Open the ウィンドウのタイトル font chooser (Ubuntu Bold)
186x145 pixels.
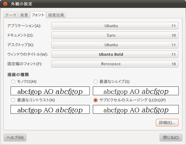tap(115, 54)
